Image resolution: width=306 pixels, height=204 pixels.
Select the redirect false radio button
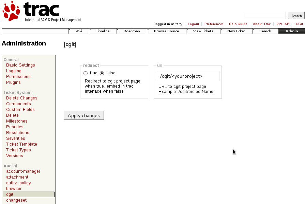click(102, 73)
